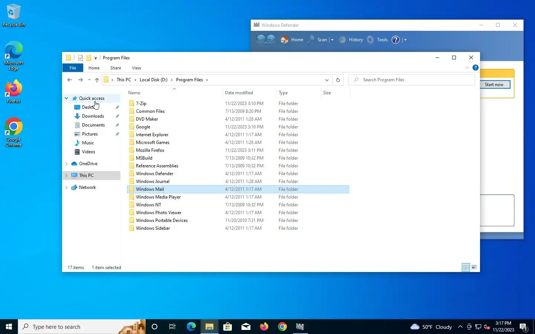Click Start now button in Defender
Viewport: 535px width, 334px height.
(x=494, y=85)
